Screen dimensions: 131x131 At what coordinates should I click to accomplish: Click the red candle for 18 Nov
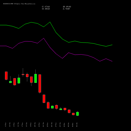[x=27, y=75]
